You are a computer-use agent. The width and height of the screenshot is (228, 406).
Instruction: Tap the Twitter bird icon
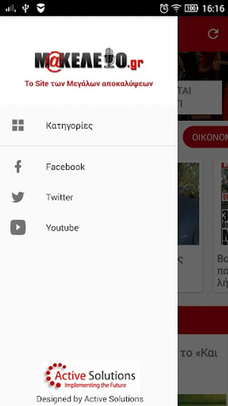coord(18,197)
